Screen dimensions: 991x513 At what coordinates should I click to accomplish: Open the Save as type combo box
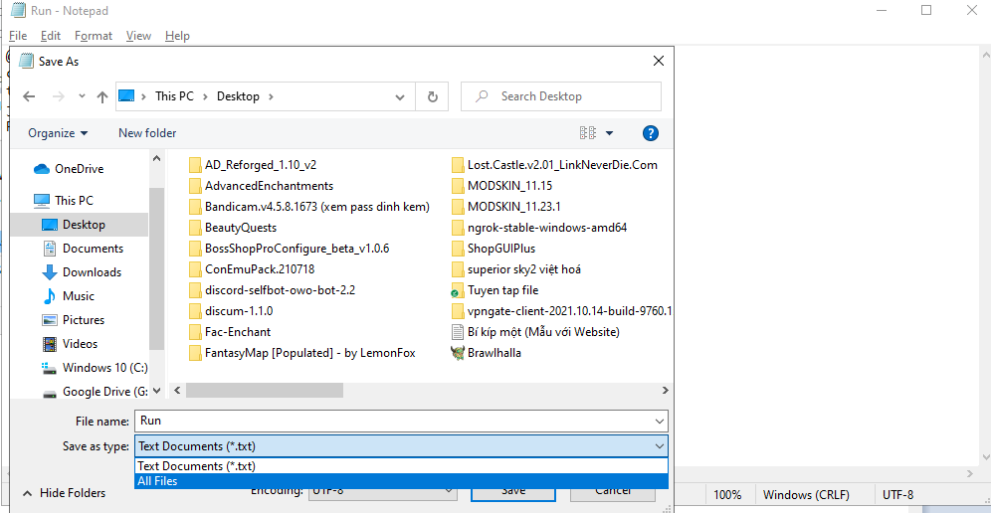coord(401,446)
